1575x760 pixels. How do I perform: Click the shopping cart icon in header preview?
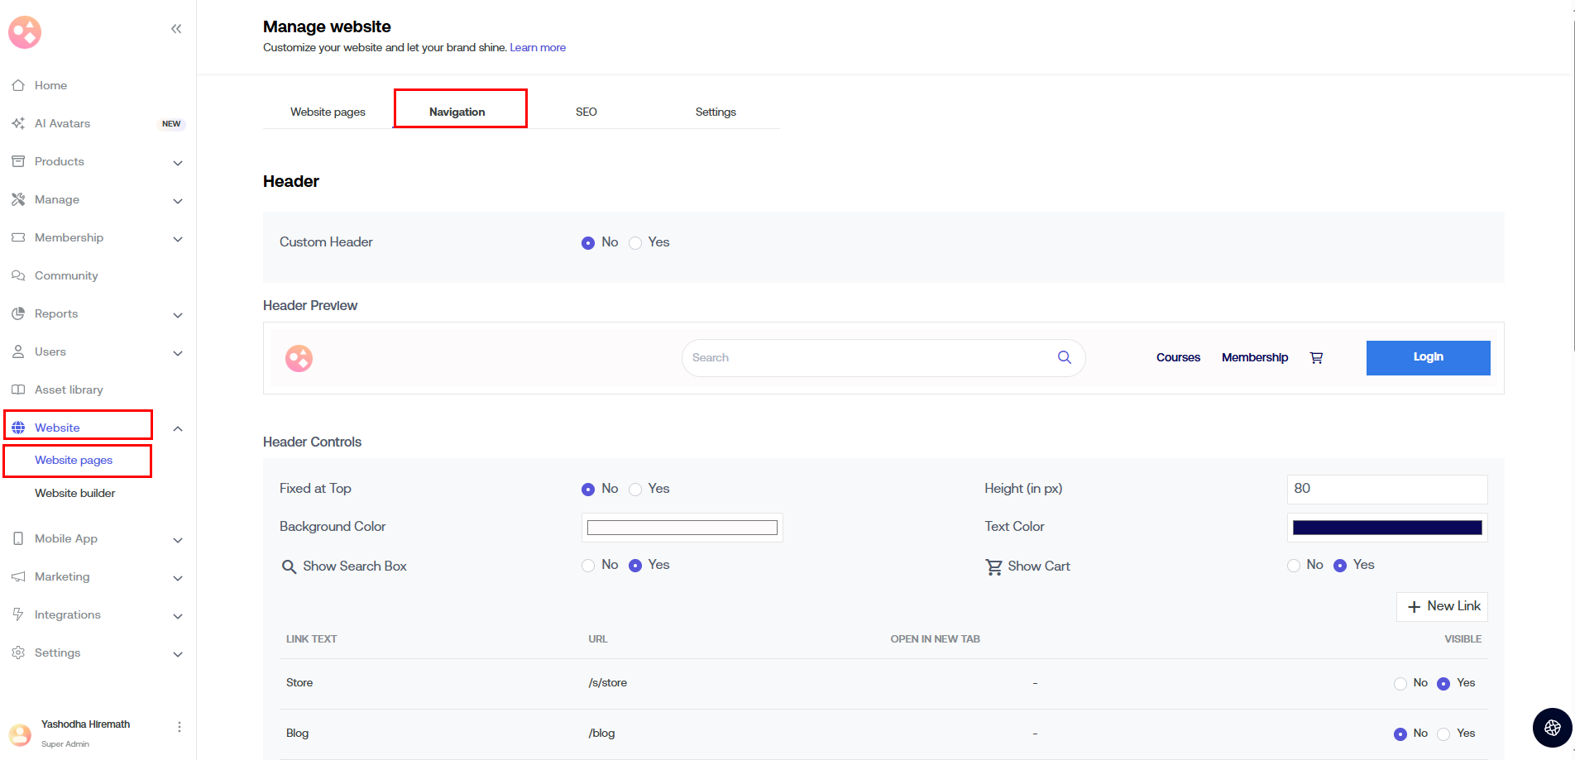1316,358
